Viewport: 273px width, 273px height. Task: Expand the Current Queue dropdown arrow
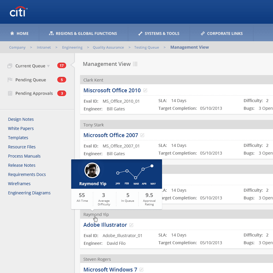coord(48,66)
